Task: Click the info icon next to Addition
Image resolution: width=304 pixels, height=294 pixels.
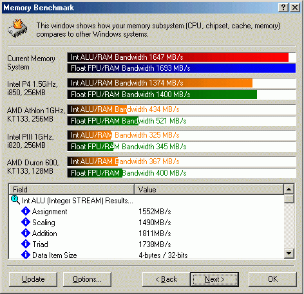Action: pyautogui.click(x=26, y=233)
